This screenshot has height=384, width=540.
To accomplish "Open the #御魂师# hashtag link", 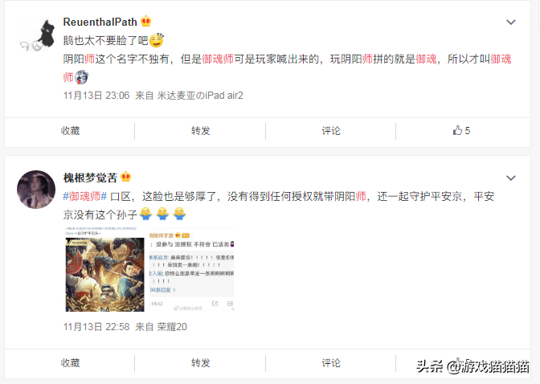I will click(x=85, y=196).
